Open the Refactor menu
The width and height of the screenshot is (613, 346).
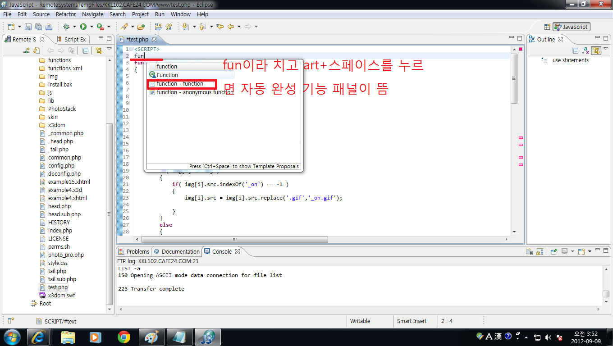(x=66, y=14)
